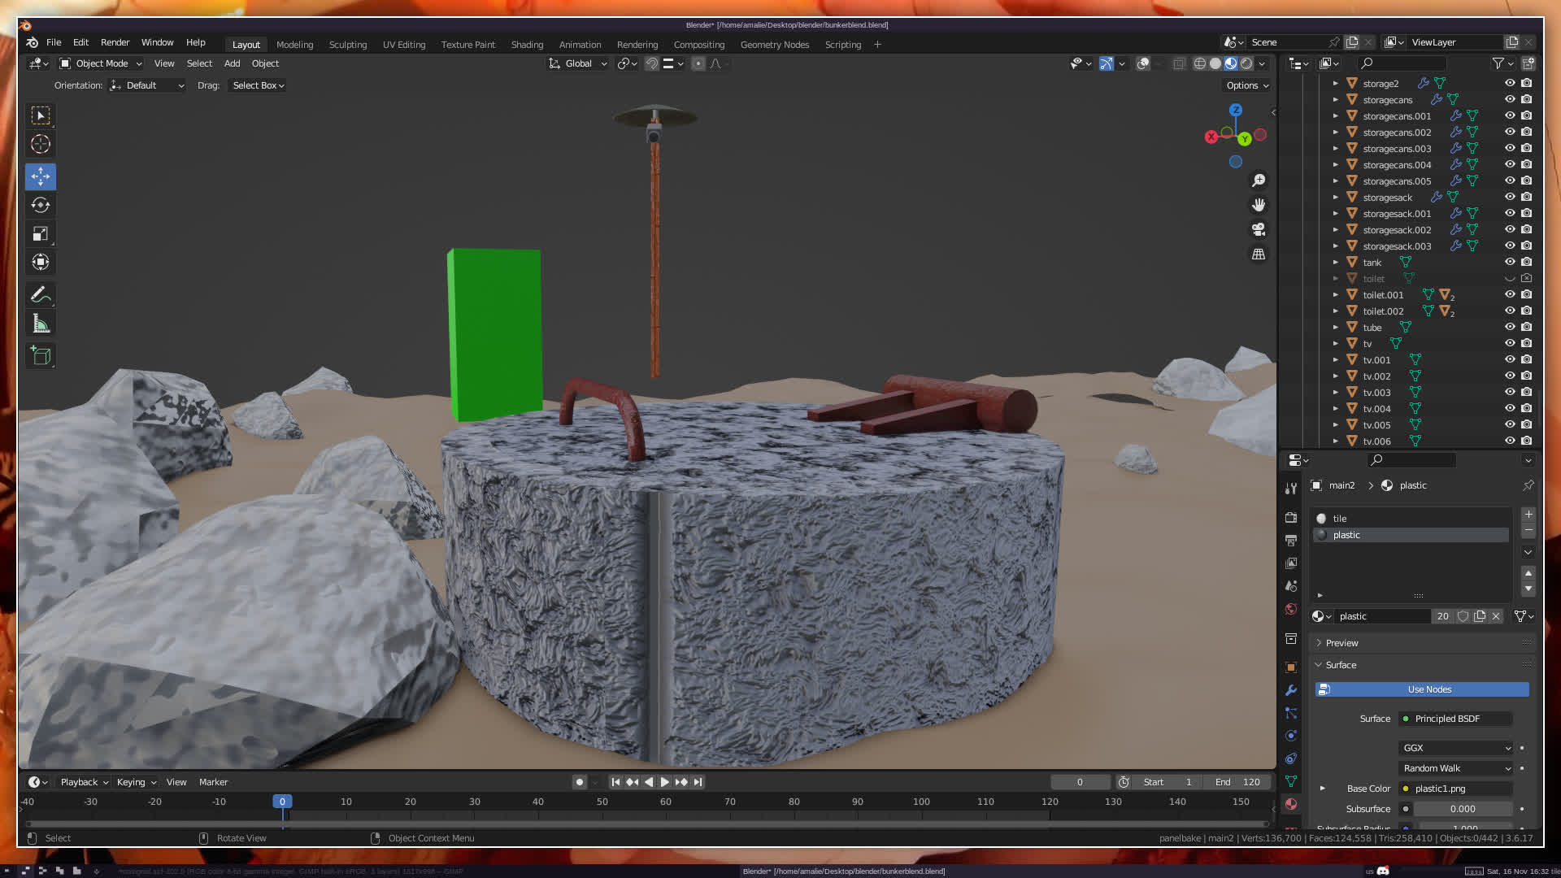Open GGX distribution dropdown
Viewport: 1561px width, 878px height.
pyautogui.click(x=1455, y=748)
